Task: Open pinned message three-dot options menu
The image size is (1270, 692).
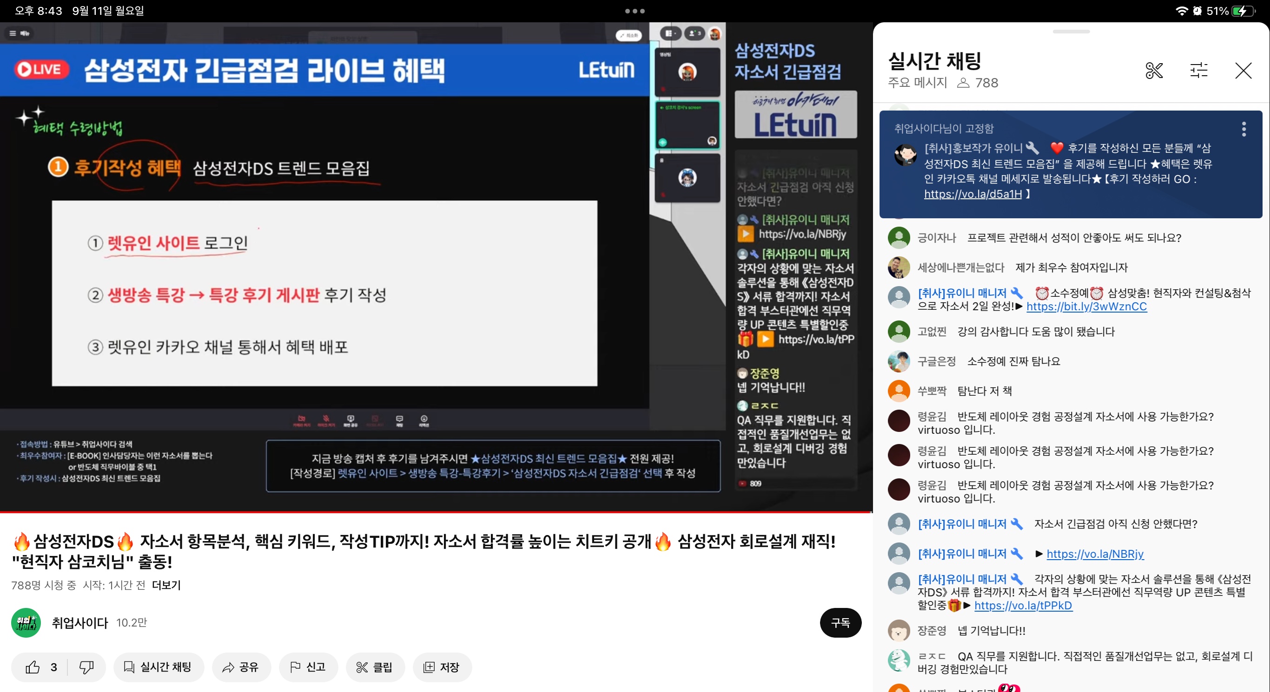Action: tap(1244, 129)
